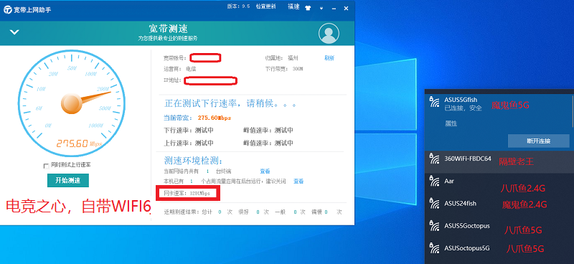Viewport: 574px width, 264px height.
Task: Close the 宽带上网助手 window
Action: (346, 8)
